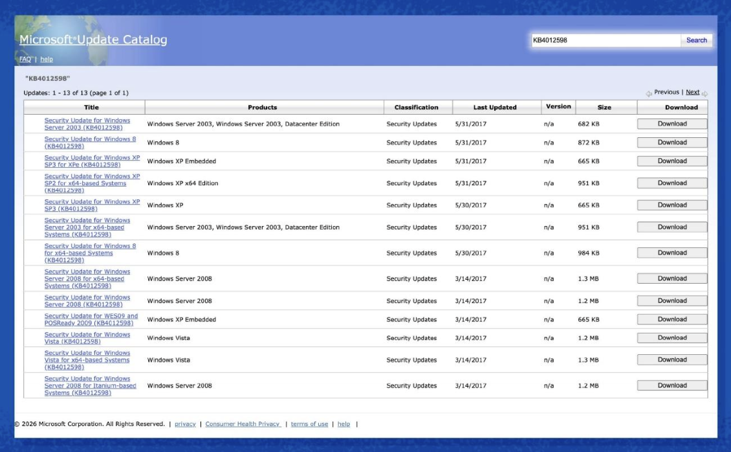Image resolution: width=731 pixels, height=452 pixels.
Task: Open the Consumer Health Privacy link
Action: click(243, 424)
